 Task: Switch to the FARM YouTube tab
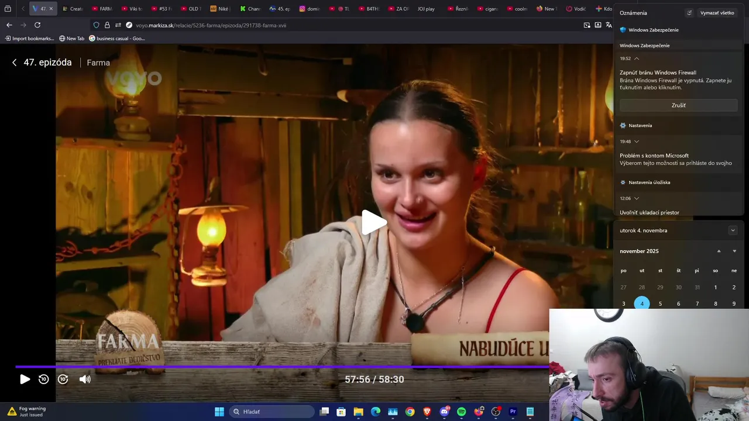tap(102, 9)
